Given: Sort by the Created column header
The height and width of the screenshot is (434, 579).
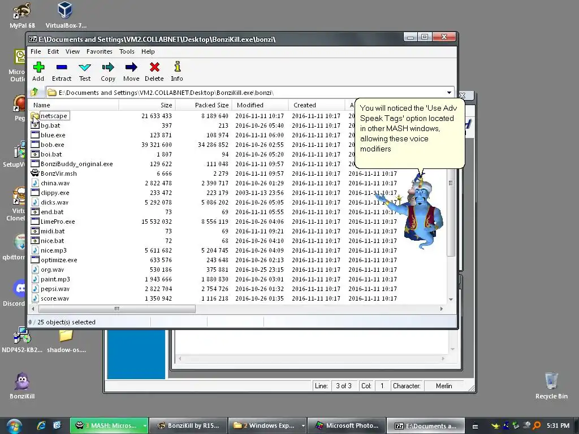Looking at the screenshot, I should pyautogui.click(x=317, y=105).
